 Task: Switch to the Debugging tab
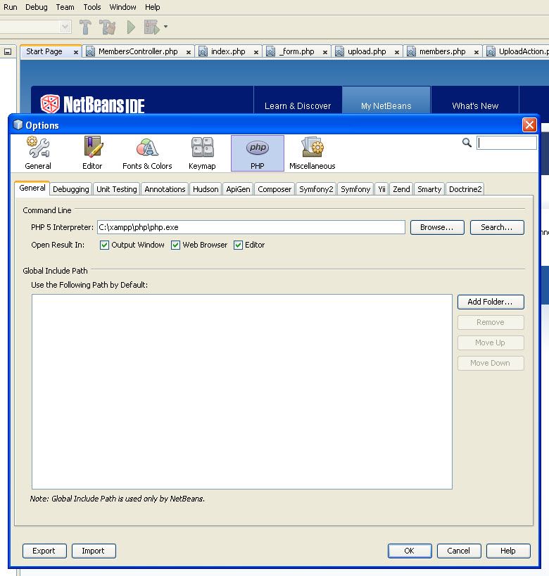pyautogui.click(x=71, y=189)
